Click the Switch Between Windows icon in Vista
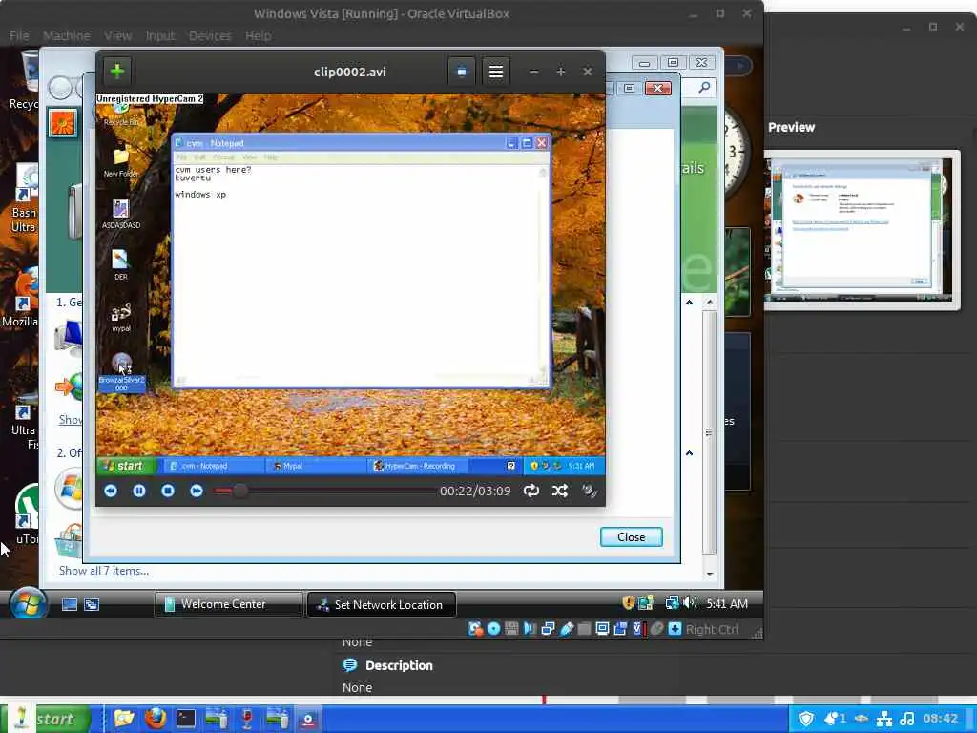Image resolution: width=977 pixels, height=733 pixels. (x=92, y=604)
